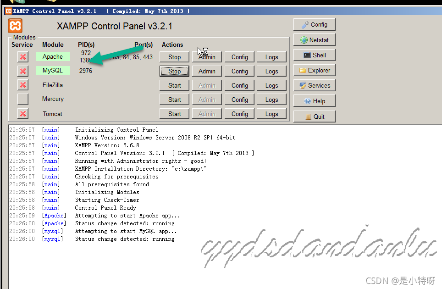Open the MySQL Admin page
The height and width of the screenshot is (289, 442).
[x=207, y=72]
